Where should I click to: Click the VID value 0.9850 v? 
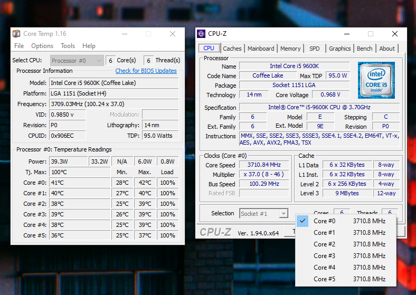pyautogui.click(x=68, y=115)
